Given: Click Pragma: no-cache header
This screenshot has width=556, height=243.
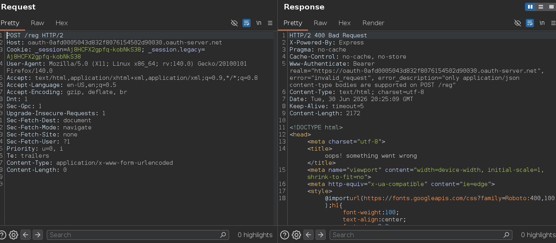Looking at the screenshot, I should [x=318, y=50].
